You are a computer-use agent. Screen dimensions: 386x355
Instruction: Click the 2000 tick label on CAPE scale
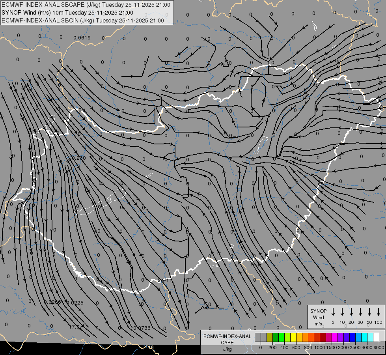pos(343,348)
